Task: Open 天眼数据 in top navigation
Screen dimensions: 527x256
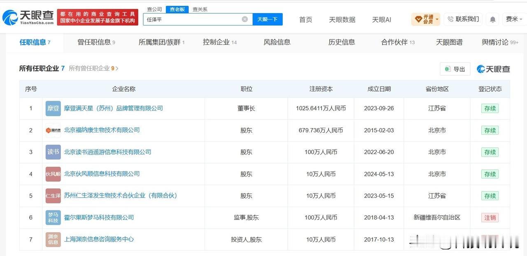Action: (342, 19)
